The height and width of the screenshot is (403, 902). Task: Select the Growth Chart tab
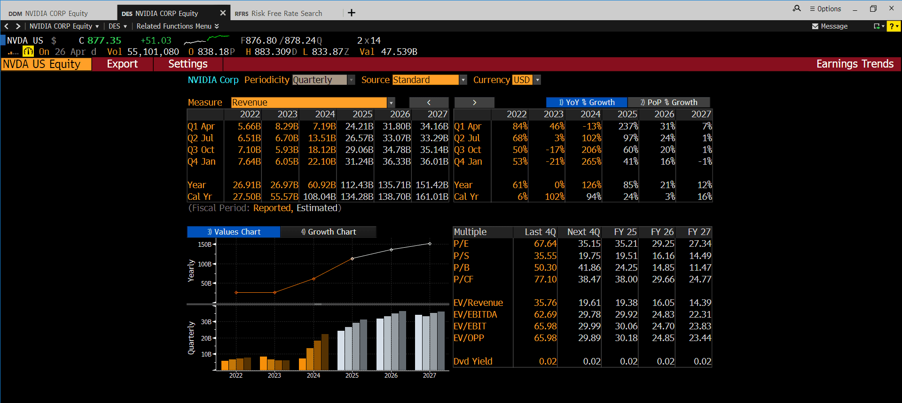tap(328, 232)
